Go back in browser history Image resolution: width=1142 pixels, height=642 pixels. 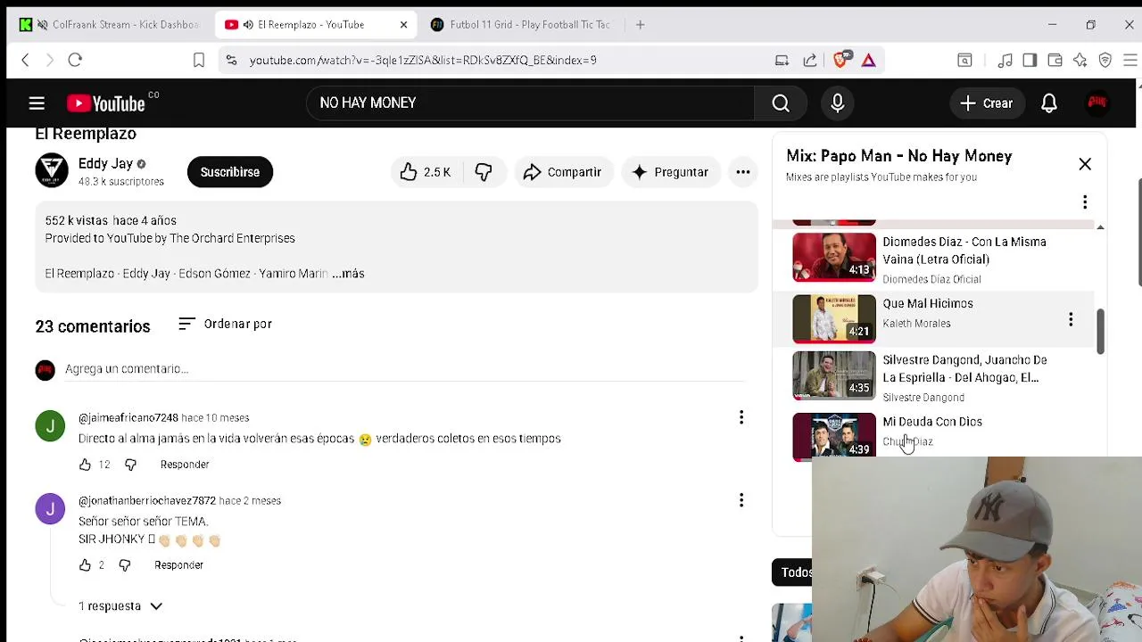[25, 60]
